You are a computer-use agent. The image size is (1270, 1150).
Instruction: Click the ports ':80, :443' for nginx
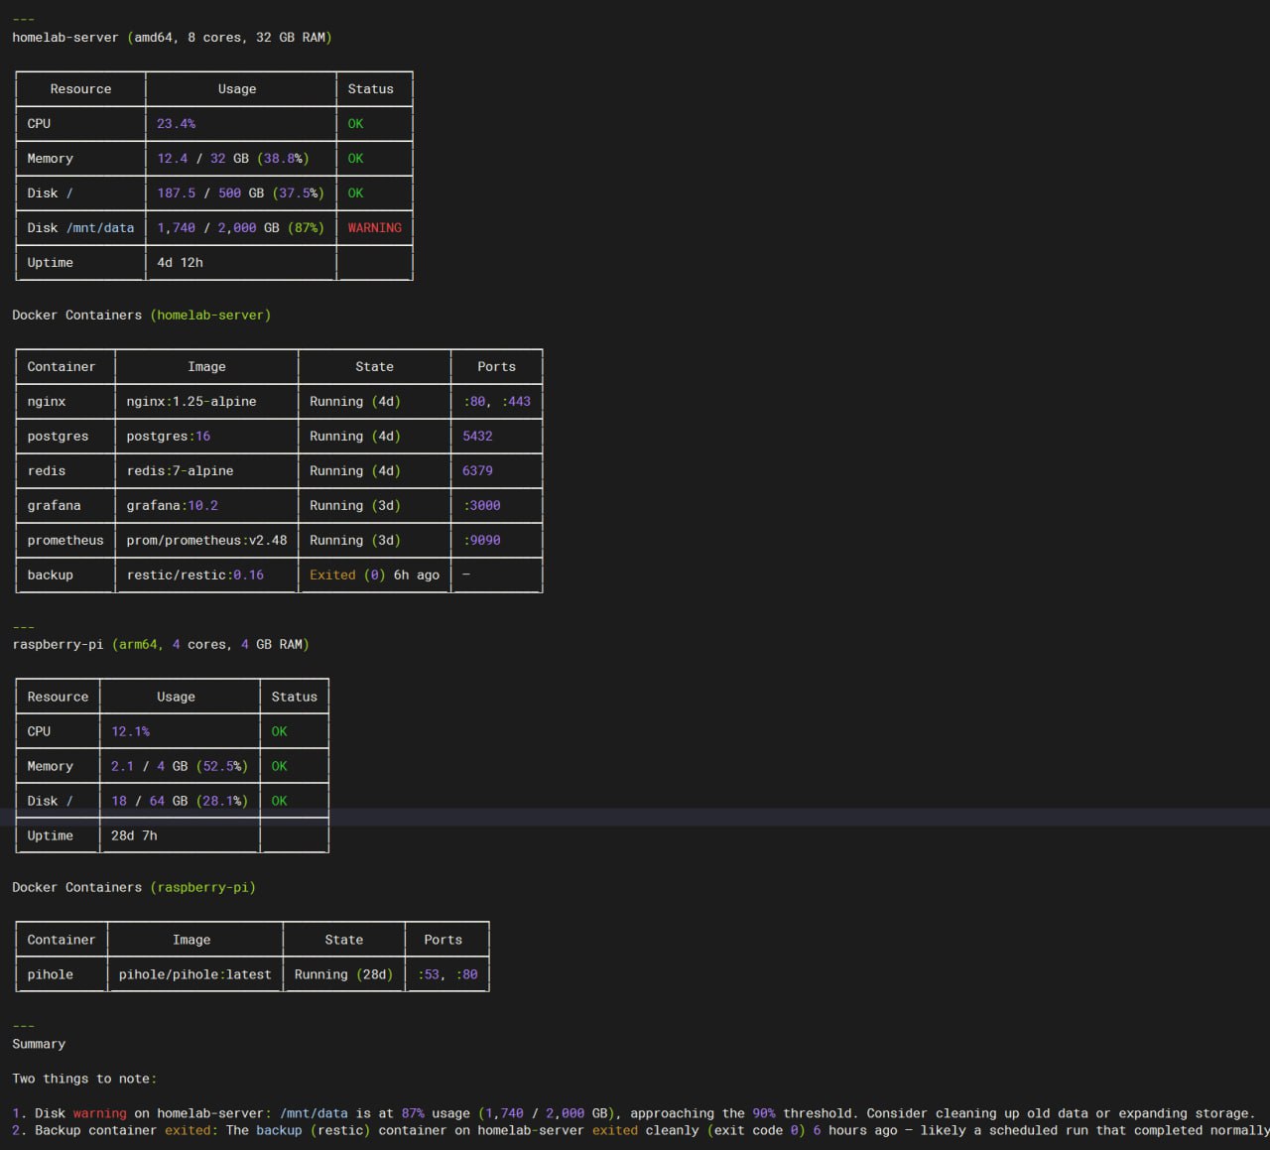pyautogui.click(x=496, y=402)
